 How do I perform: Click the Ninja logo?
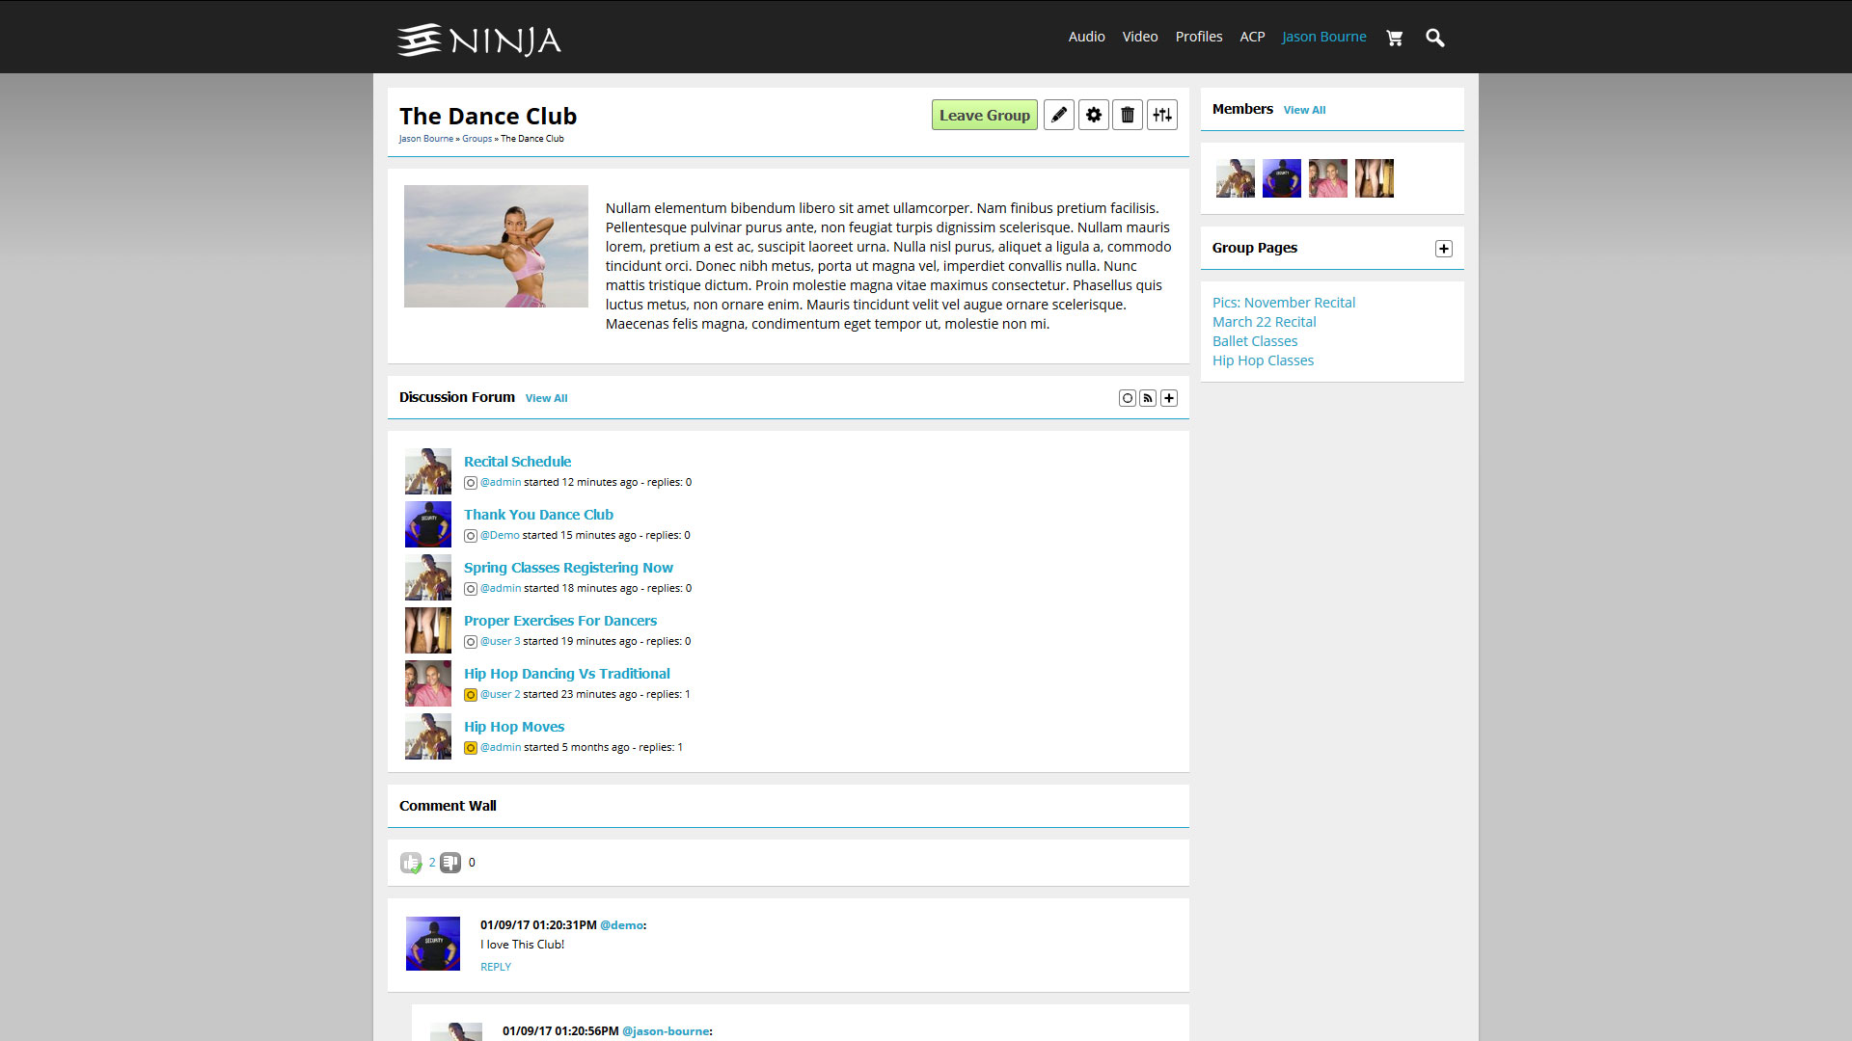pyautogui.click(x=479, y=40)
